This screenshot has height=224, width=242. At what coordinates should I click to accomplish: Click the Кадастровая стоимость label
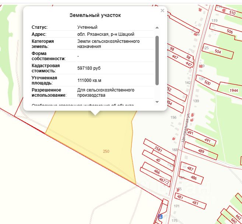coord(46,68)
